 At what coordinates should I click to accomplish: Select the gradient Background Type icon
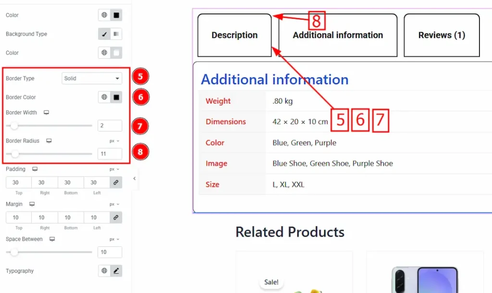click(116, 34)
